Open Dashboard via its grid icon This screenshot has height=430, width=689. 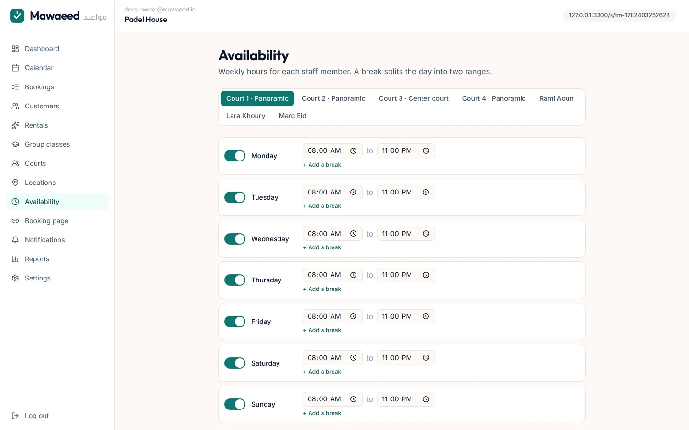pos(15,49)
